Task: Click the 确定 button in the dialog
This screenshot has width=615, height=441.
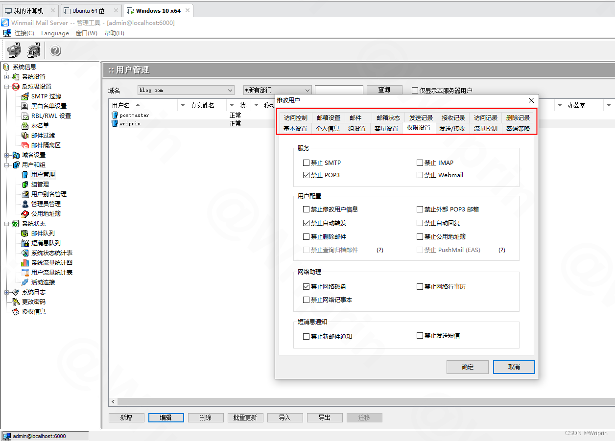Action: click(x=467, y=367)
